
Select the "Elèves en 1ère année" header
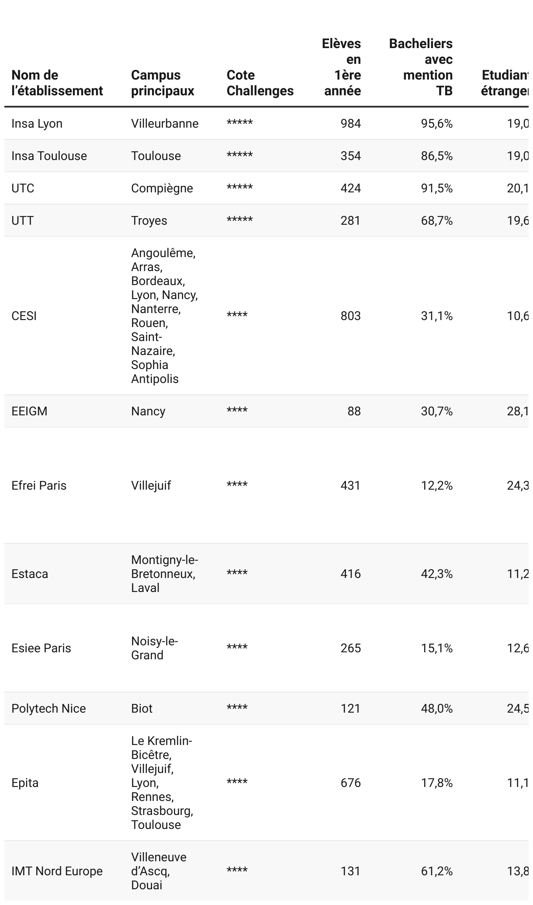tap(342, 67)
